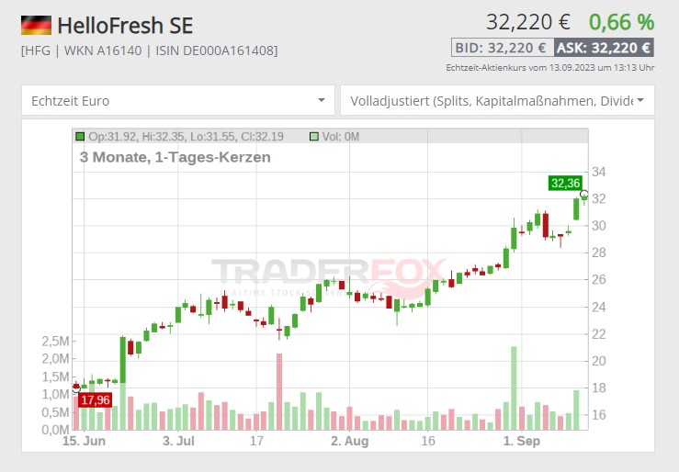The height and width of the screenshot is (472, 679).
Task: Click the light green Vol legend square
Action: tap(313, 137)
